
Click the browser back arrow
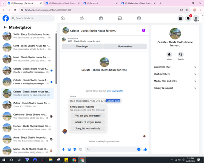[x=4, y=10]
